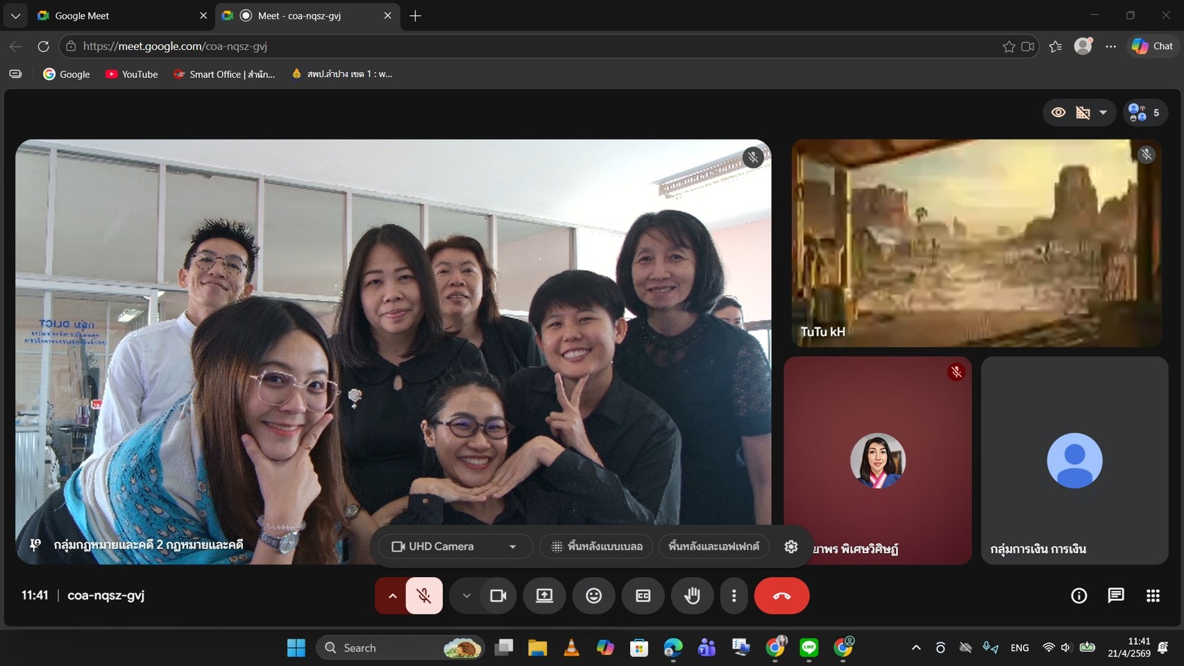
Task: Open the chat with everyone panel
Action: coord(1116,596)
